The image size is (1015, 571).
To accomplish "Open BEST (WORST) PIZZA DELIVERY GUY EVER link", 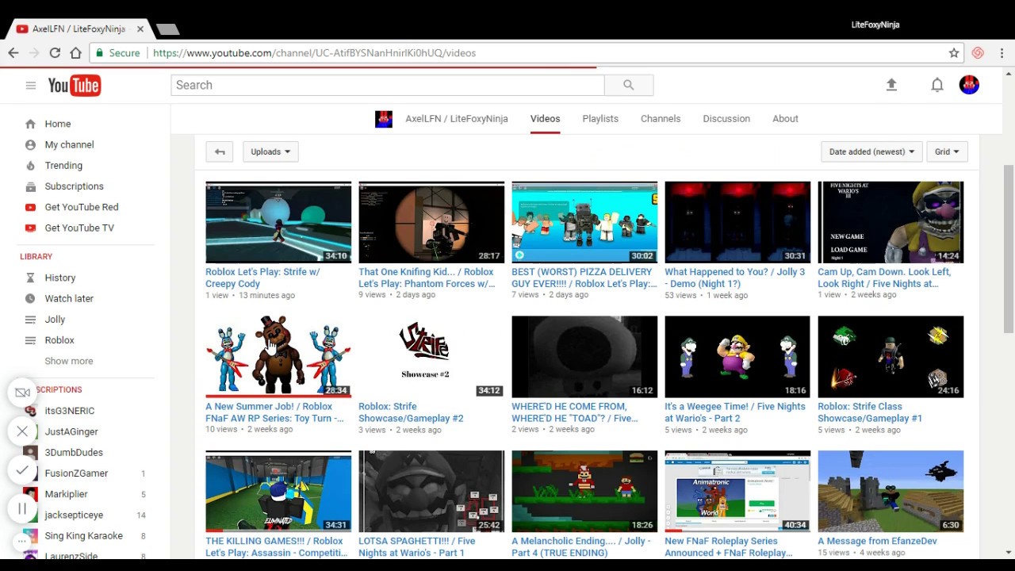I will click(x=584, y=278).
